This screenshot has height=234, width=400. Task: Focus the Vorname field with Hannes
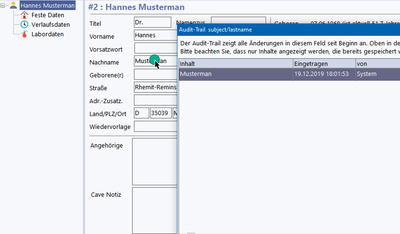pos(155,35)
